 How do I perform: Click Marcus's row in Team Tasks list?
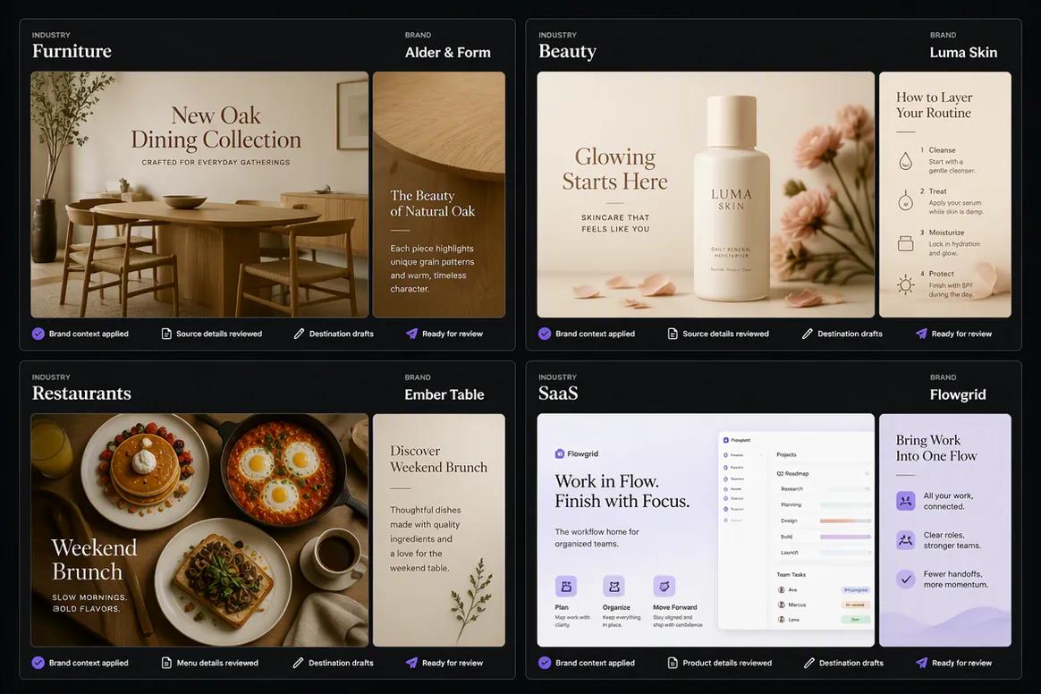(x=824, y=605)
